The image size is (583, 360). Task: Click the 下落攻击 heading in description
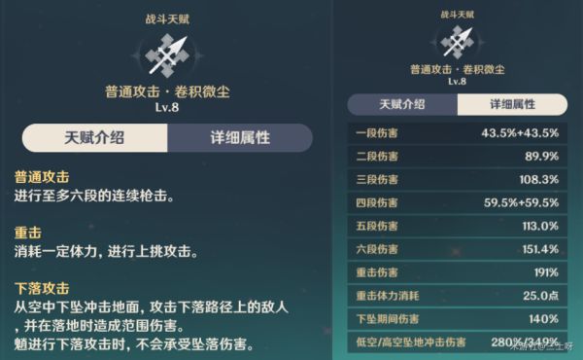coord(42,289)
